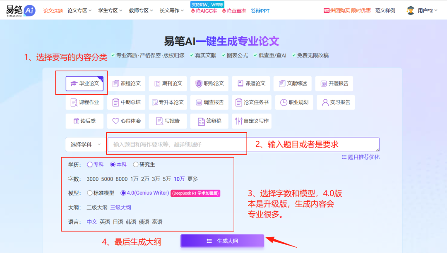Click the 拼团购买 限时优惠 promo
The image size is (447, 253).
pyautogui.click(x=347, y=10)
